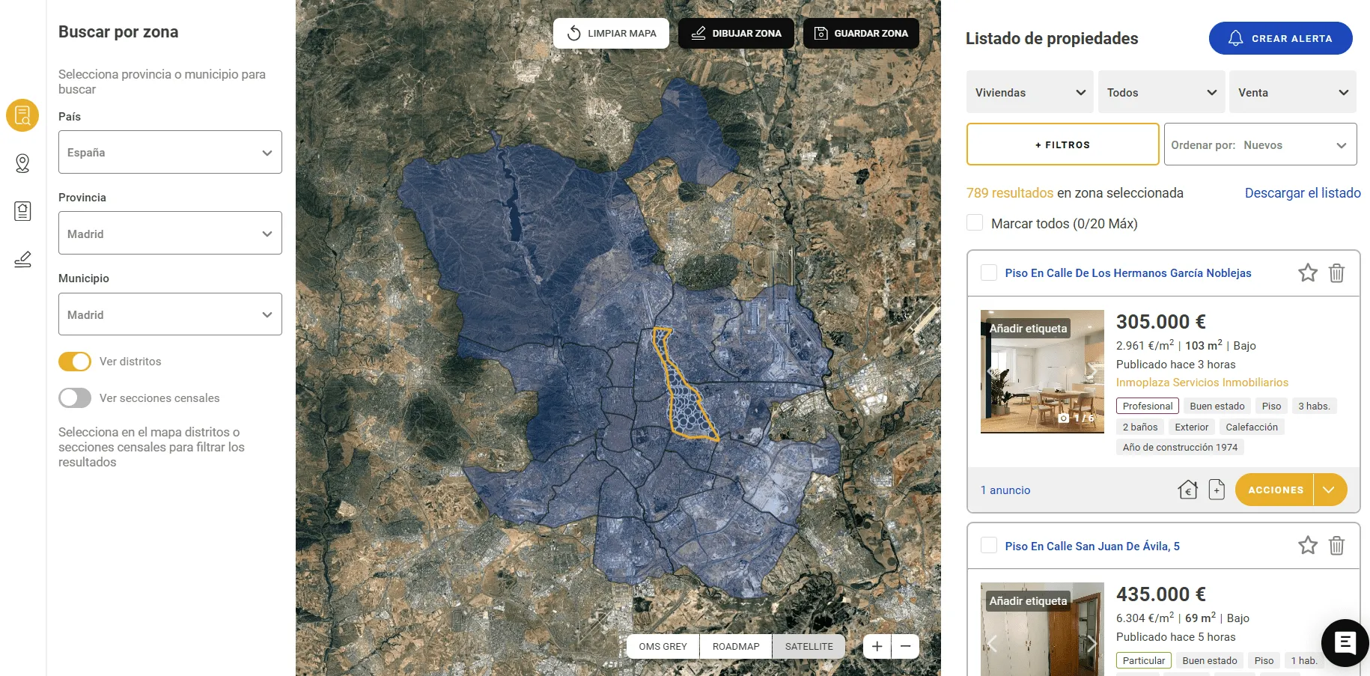This screenshot has height=676, width=1370.
Task: Open the house price valuation icon
Action: (x=1187, y=490)
